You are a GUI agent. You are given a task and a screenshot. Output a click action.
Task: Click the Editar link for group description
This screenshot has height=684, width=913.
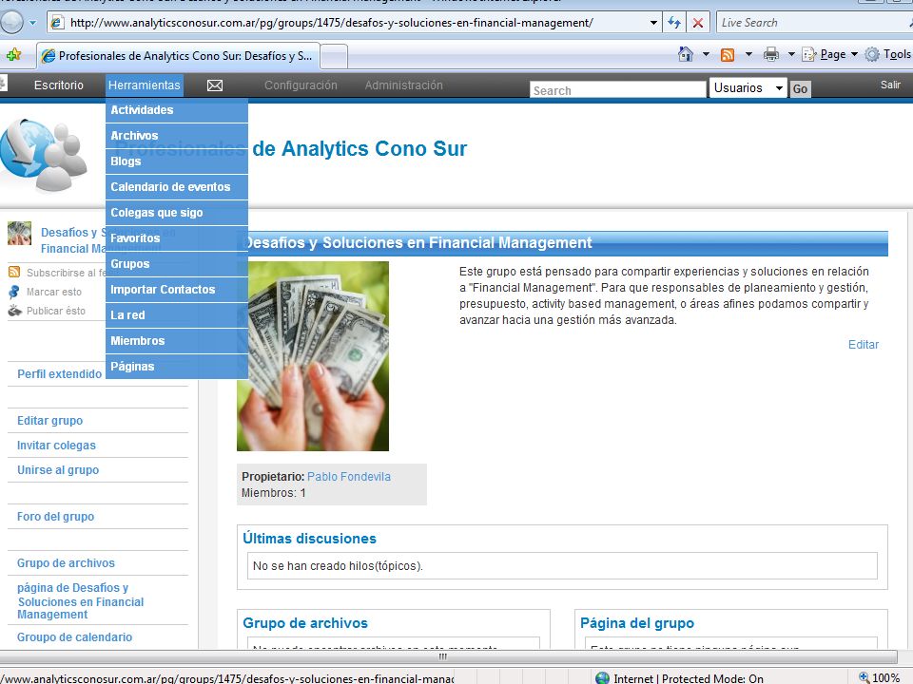click(x=863, y=344)
